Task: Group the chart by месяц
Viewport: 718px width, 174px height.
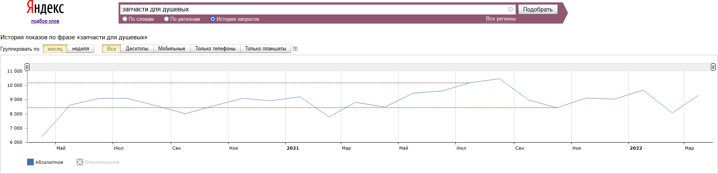Action: coord(55,49)
